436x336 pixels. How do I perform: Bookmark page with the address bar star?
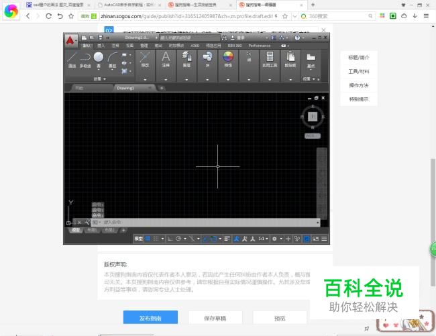284,16
